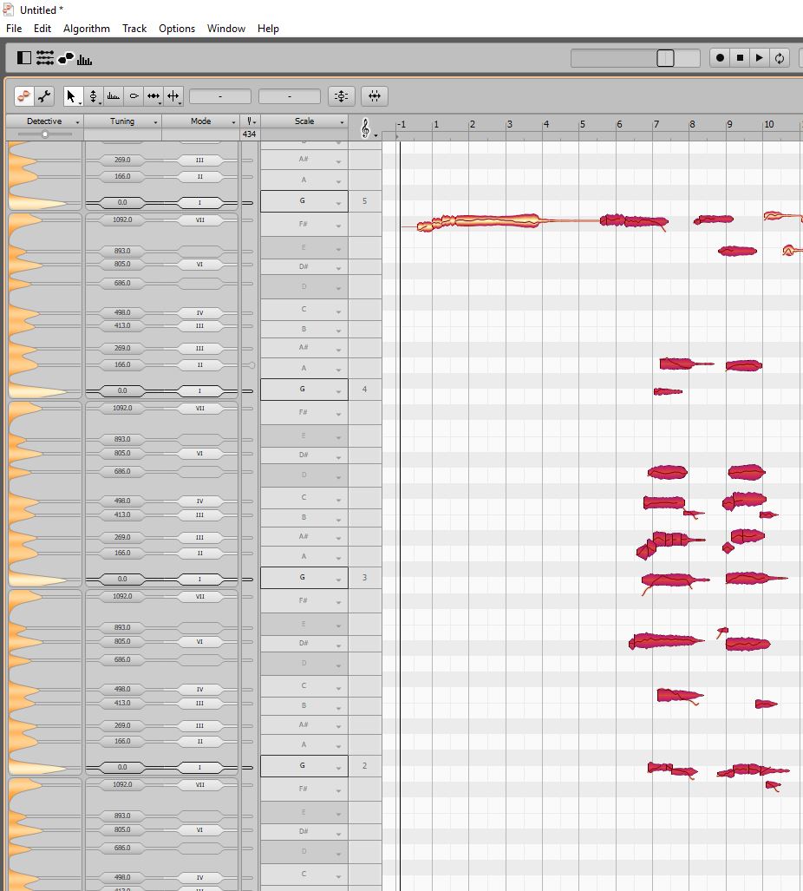This screenshot has width=803, height=891.
Task: Show the track list pane icon
Action: pyautogui.click(x=45, y=57)
